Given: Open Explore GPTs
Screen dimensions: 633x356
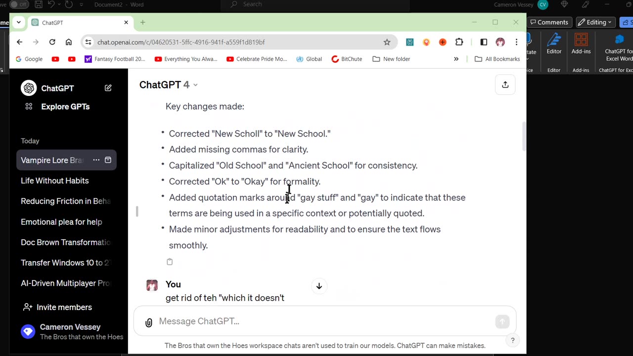Looking at the screenshot, I should 65,106.
